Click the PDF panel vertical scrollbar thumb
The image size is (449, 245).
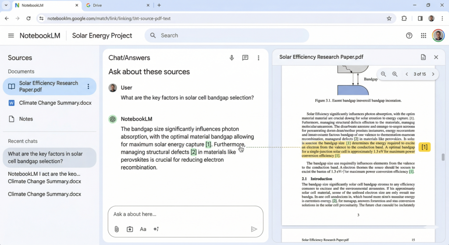coord(443,157)
